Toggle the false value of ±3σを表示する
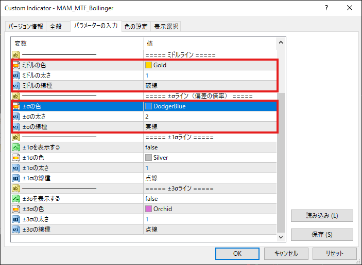This screenshot has height=265, width=362. click(x=210, y=199)
